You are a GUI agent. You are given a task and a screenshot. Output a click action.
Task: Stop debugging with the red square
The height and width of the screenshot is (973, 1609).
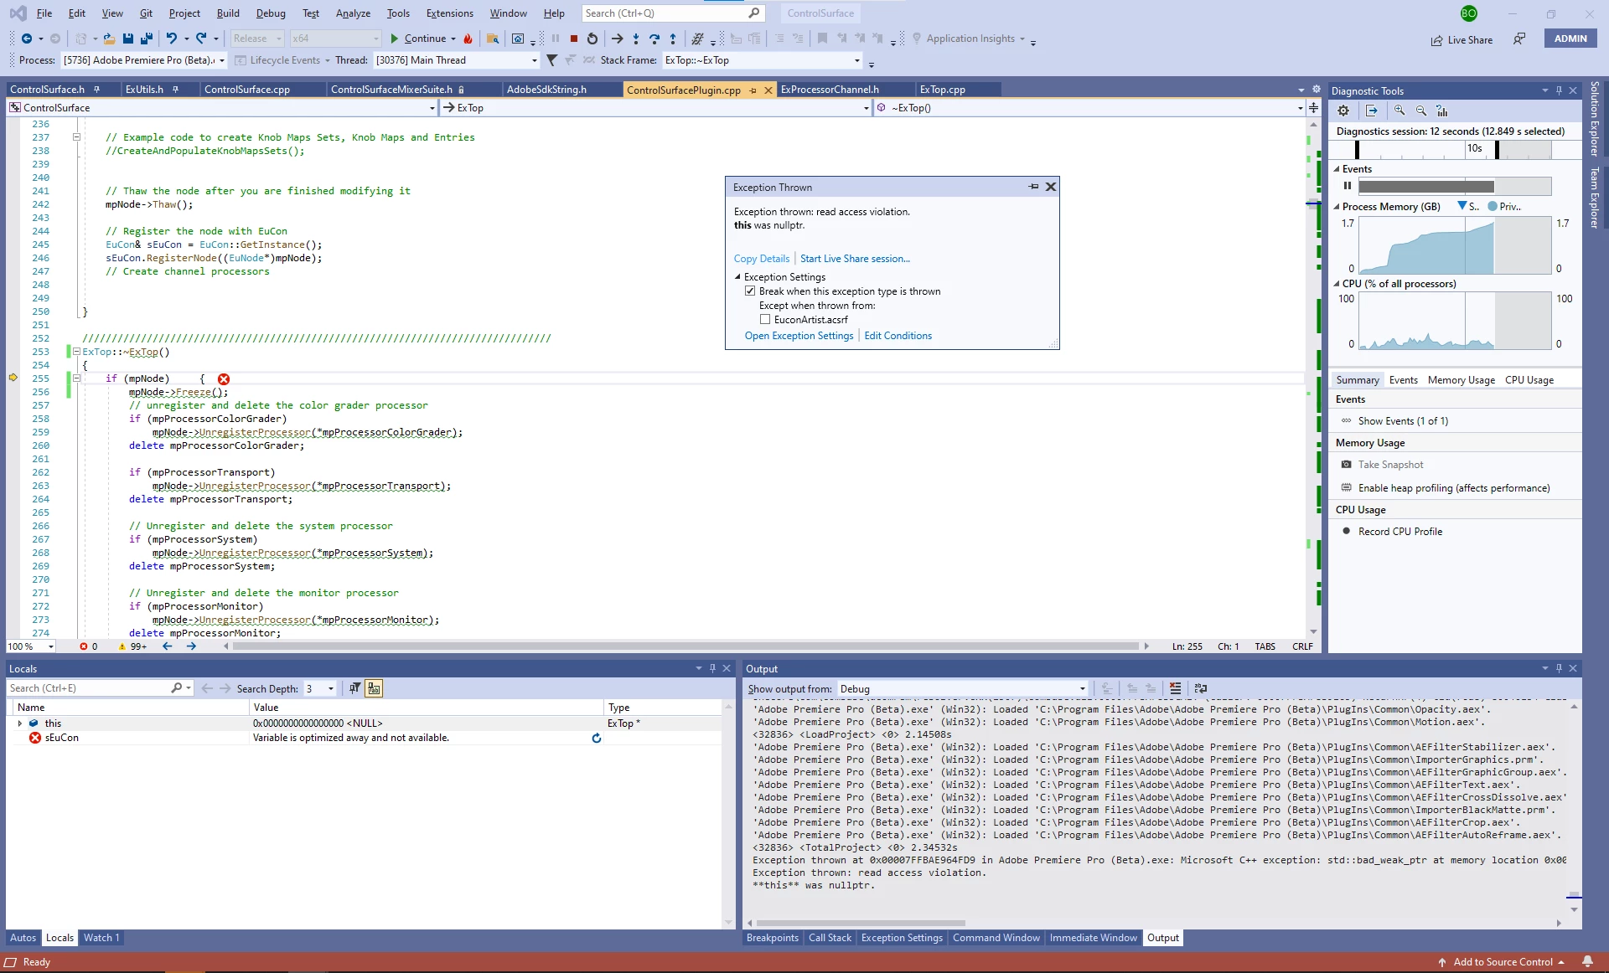574,39
